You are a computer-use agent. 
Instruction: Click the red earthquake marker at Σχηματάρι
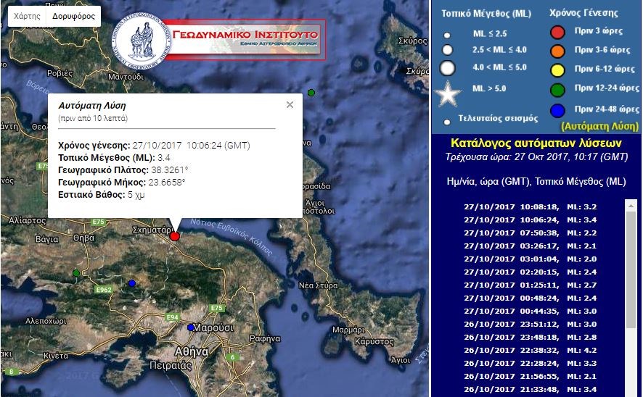pyautogui.click(x=174, y=236)
